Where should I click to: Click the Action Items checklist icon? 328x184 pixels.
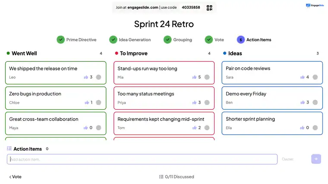[9, 148]
